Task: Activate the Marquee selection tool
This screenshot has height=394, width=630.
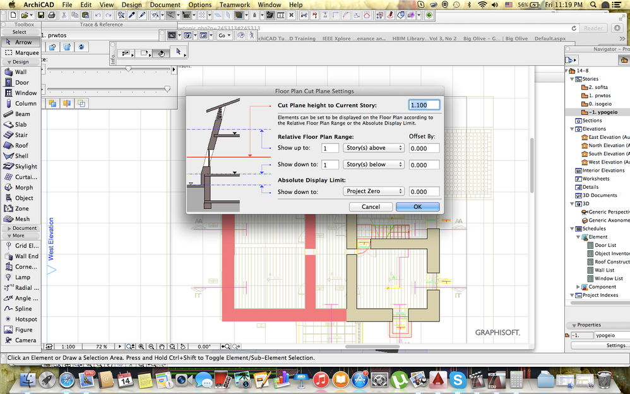Action: point(26,52)
